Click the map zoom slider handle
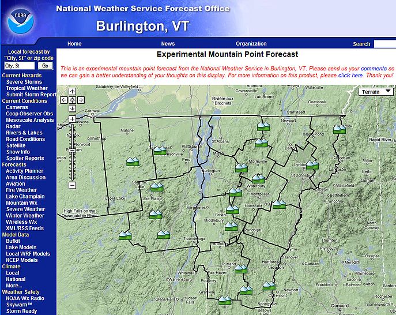 (72, 151)
